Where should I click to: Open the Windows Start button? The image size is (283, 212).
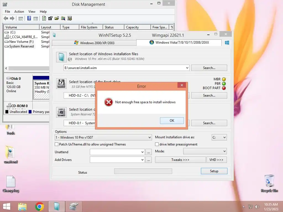pyautogui.click(x=7, y=206)
